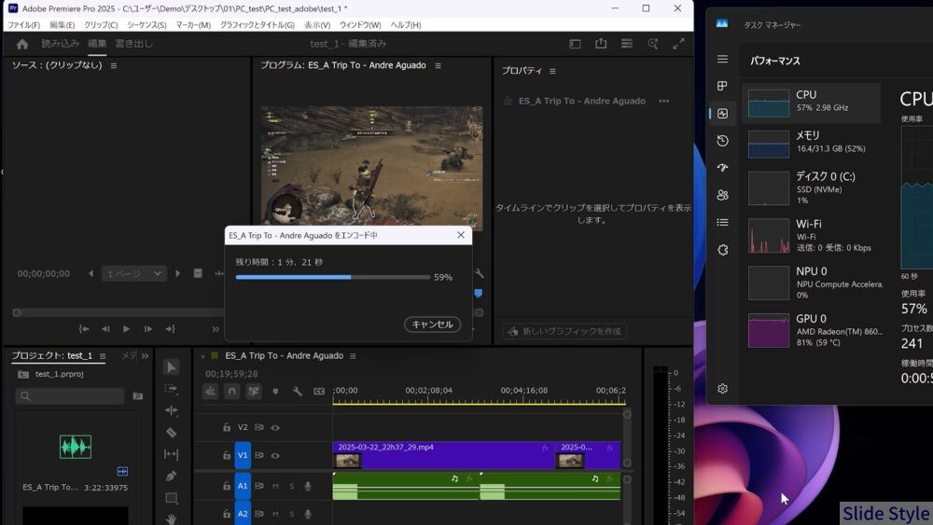Open Properties three-dot more options
Viewport: 933px width, 525px height.
tap(663, 101)
